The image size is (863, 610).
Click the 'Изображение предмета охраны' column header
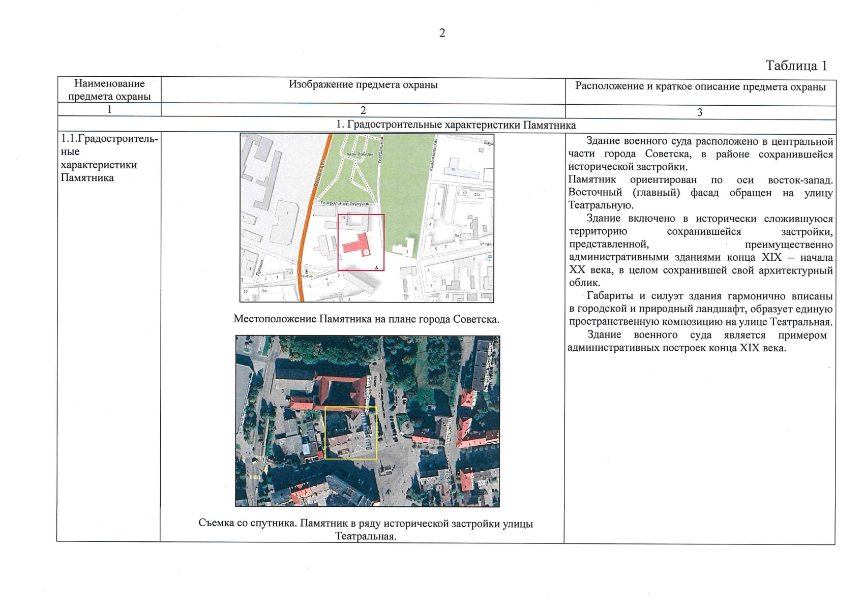363,85
